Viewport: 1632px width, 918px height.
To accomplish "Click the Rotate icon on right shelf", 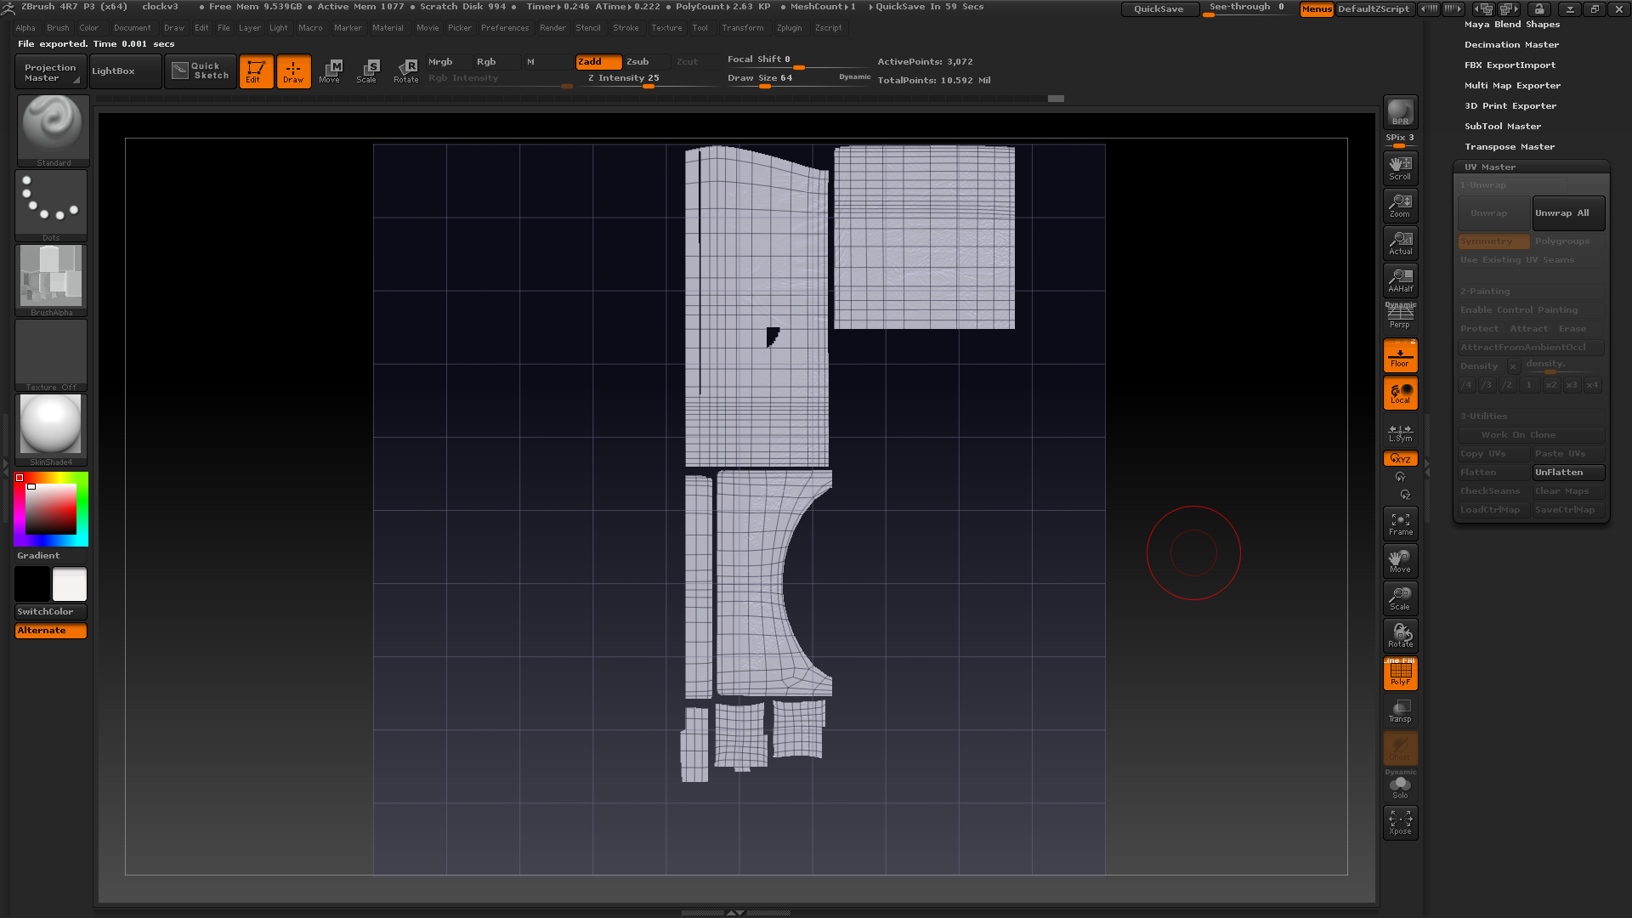I will pos(1400,637).
